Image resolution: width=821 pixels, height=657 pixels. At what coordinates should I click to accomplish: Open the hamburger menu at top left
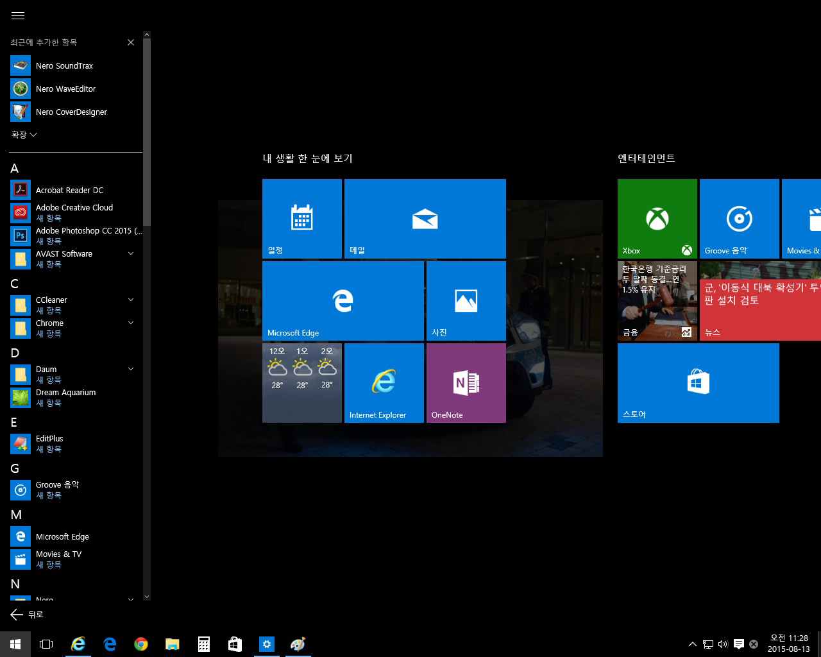pyautogui.click(x=18, y=15)
